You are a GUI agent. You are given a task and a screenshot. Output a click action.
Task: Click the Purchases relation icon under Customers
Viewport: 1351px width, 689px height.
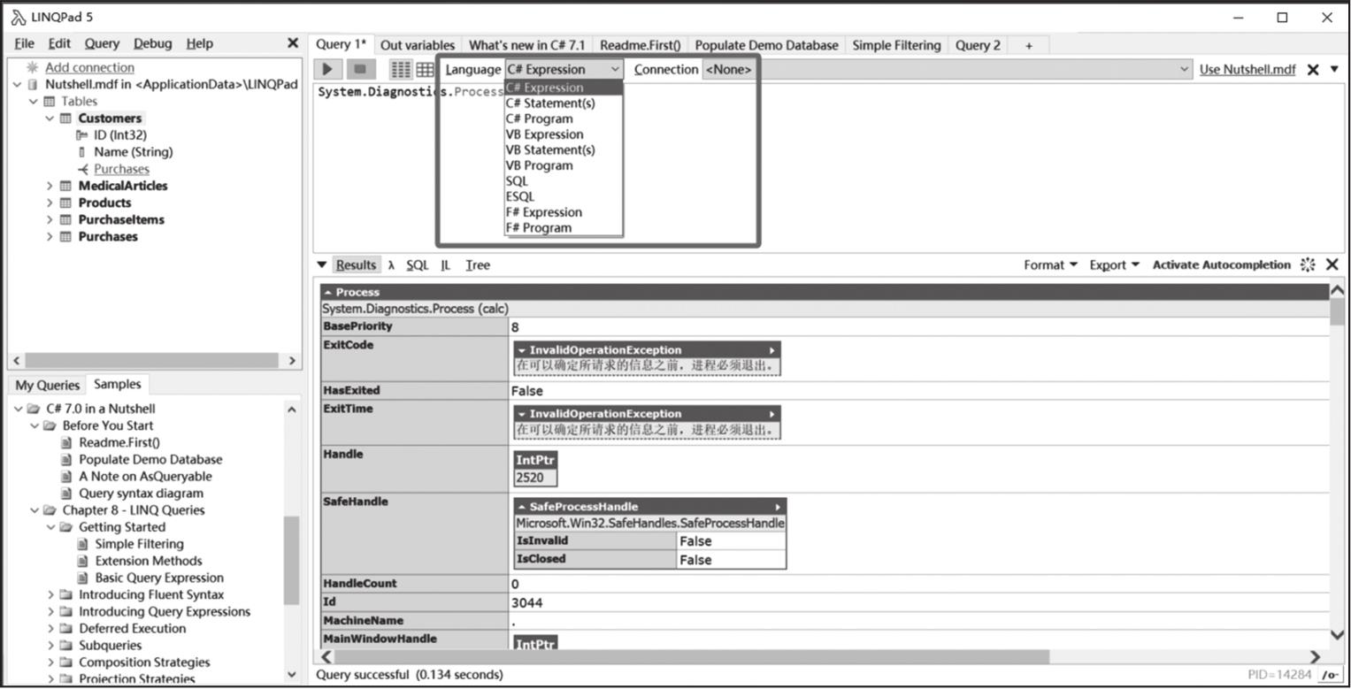pyautogui.click(x=82, y=169)
